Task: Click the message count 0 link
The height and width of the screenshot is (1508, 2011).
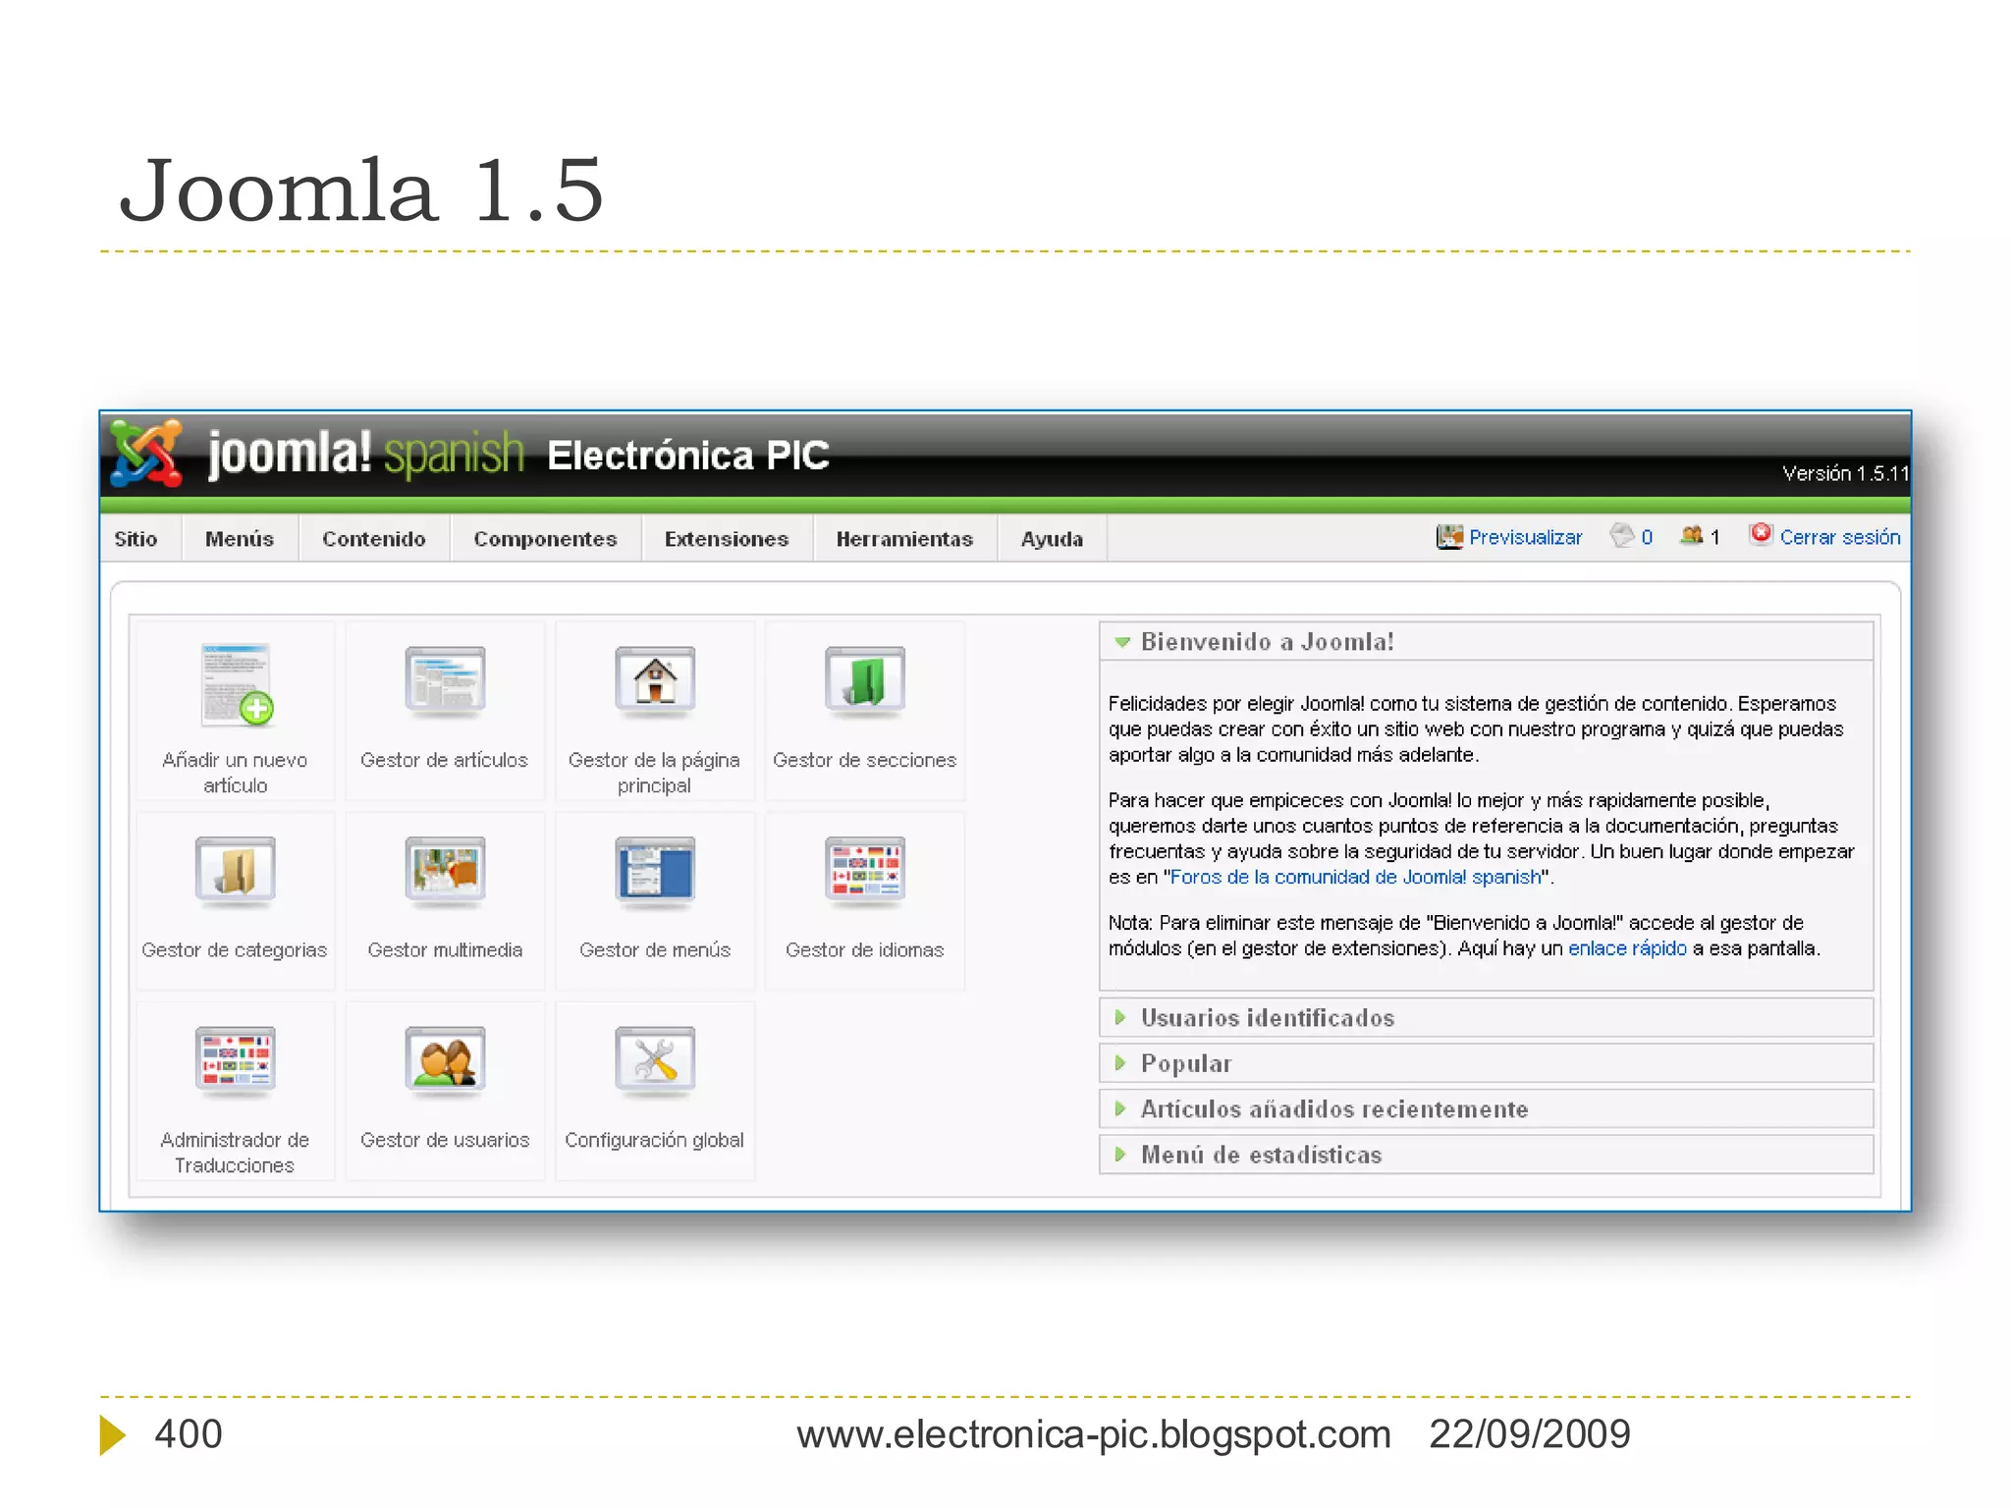Action: point(1647,537)
